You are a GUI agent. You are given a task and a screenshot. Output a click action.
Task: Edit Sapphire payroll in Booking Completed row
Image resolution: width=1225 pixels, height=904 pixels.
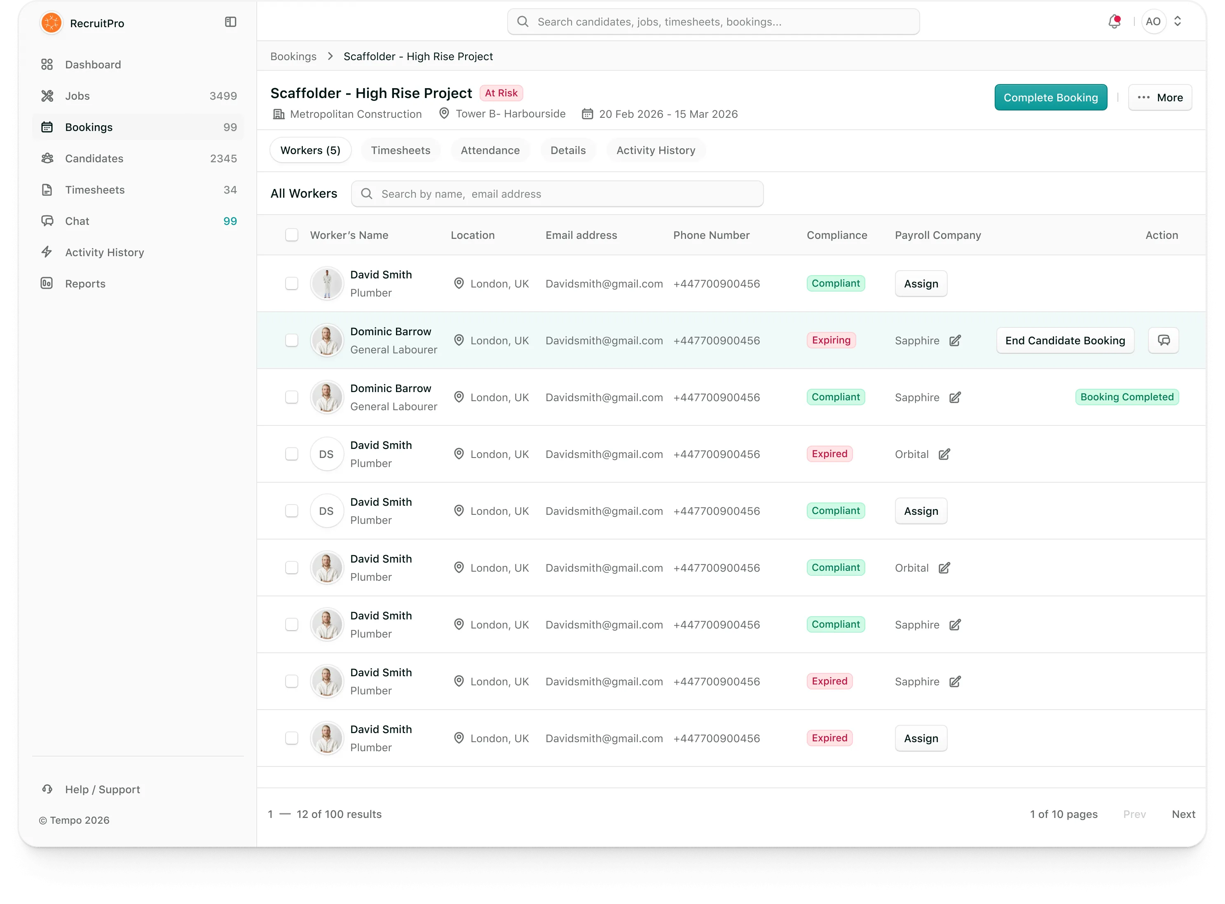click(x=955, y=397)
